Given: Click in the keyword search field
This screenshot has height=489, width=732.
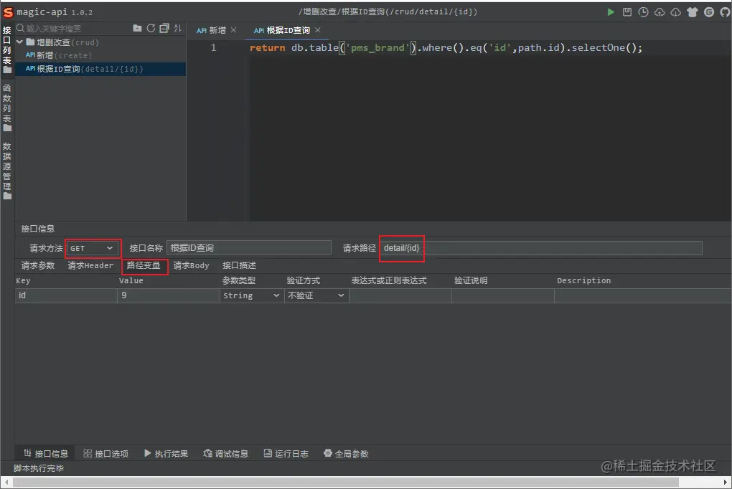Looking at the screenshot, I should pyautogui.click(x=77, y=29).
